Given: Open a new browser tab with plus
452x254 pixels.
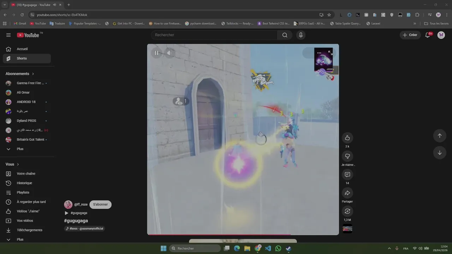Looking at the screenshot, I should click(69, 5).
